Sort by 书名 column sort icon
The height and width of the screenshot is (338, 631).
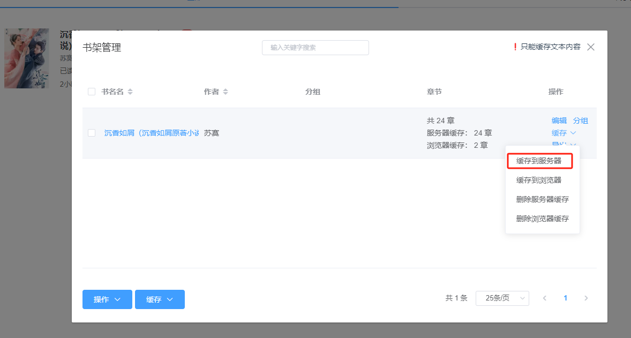click(x=130, y=92)
